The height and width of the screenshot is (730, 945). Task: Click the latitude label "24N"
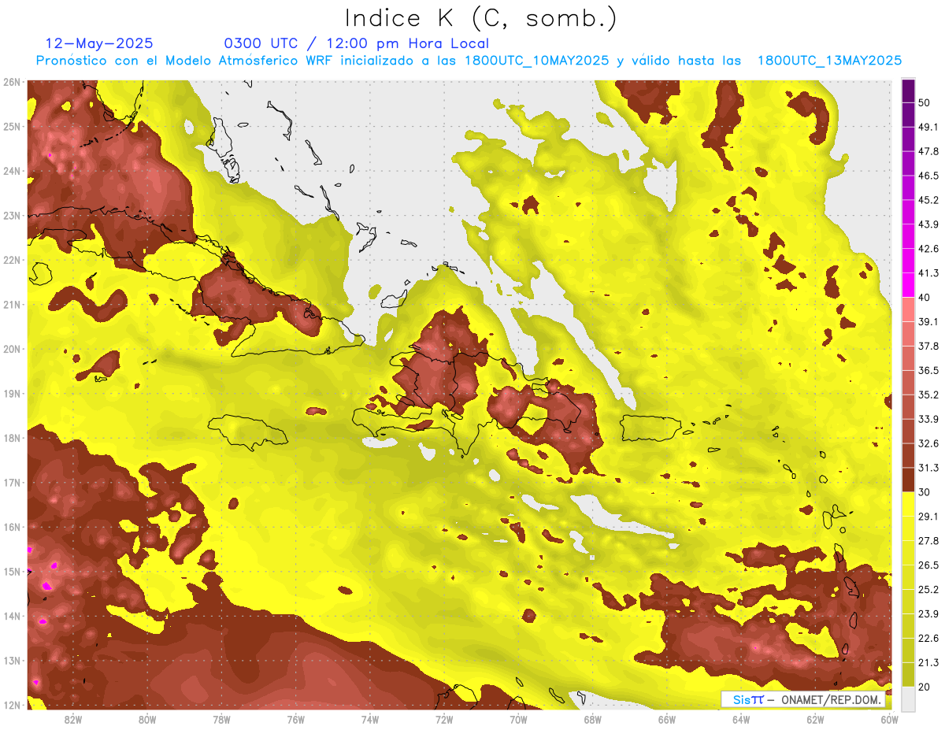pyautogui.click(x=12, y=171)
